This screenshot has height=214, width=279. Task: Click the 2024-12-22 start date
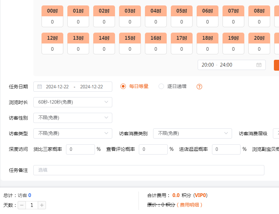[x=57, y=87]
